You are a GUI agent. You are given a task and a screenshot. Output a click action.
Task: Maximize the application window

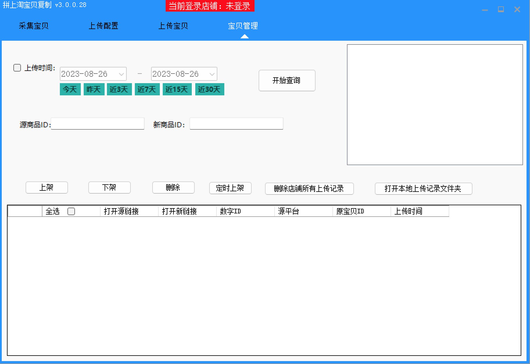pyautogui.click(x=501, y=10)
